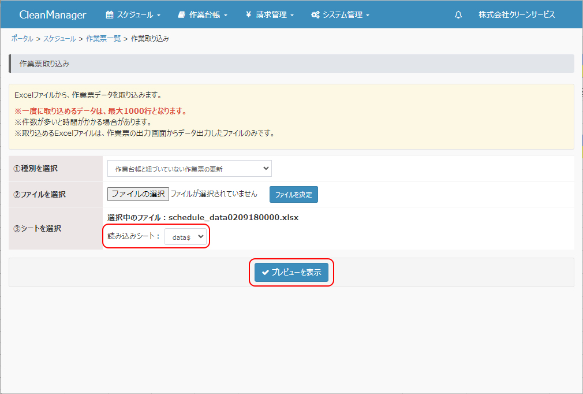
Task: Click the book icon beside 作業台帳
Action: pos(181,15)
